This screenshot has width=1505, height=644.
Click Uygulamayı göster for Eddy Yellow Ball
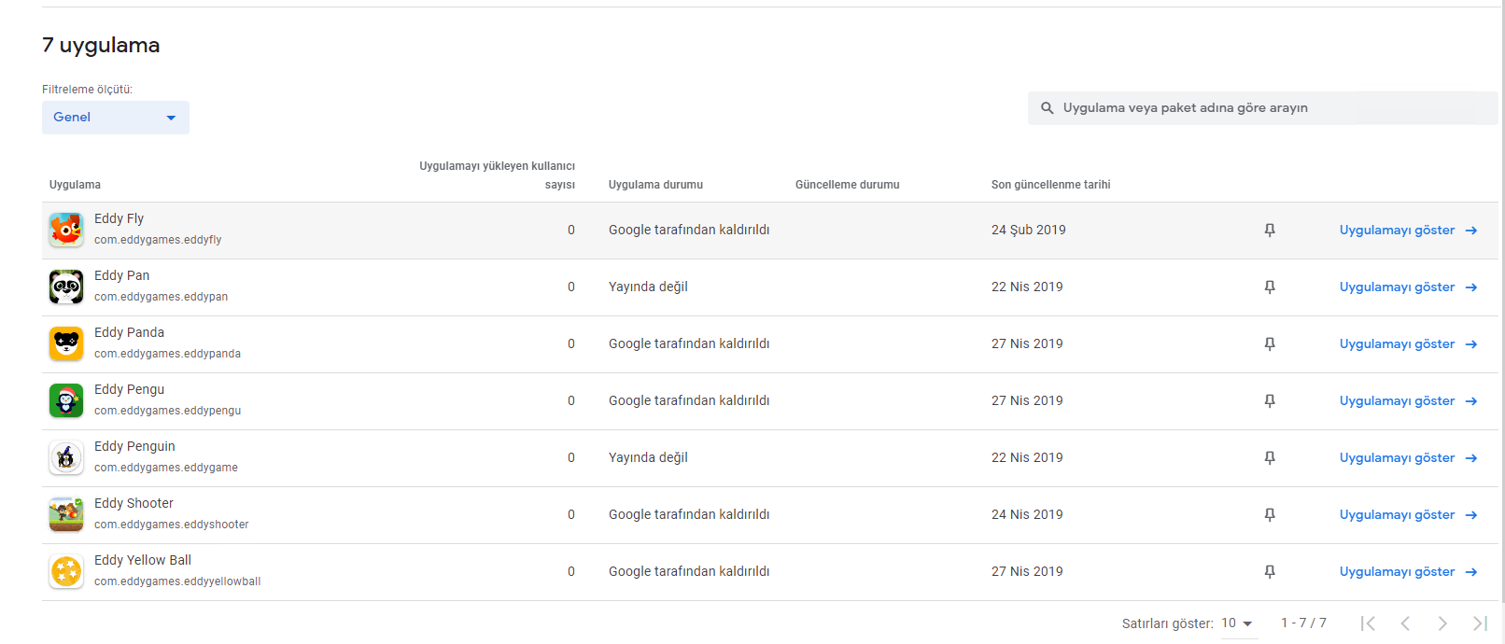coord(1408,571)
